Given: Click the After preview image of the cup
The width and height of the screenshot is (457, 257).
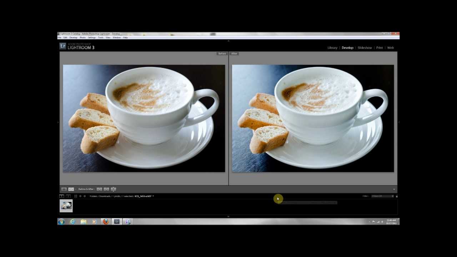Looking at the screenshot, I should 313,119.
